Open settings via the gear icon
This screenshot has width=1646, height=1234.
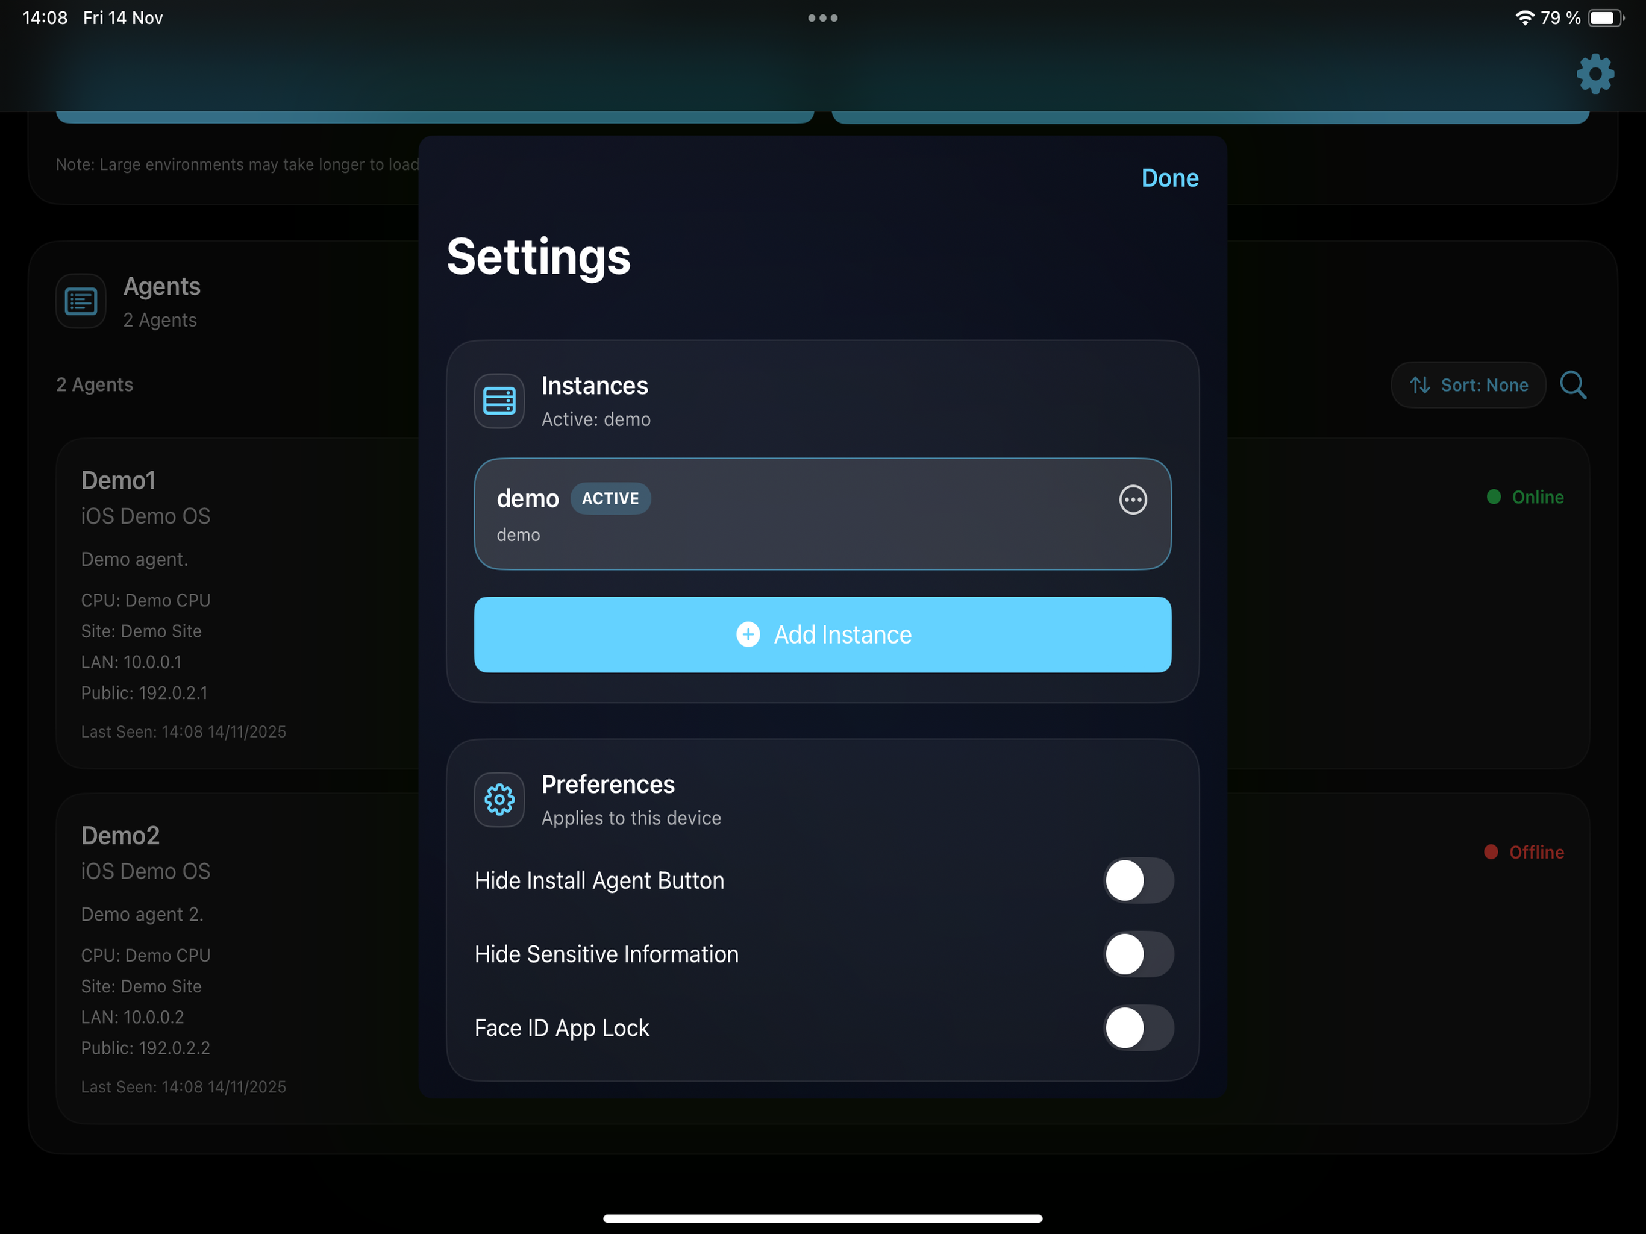point(1595,74)
